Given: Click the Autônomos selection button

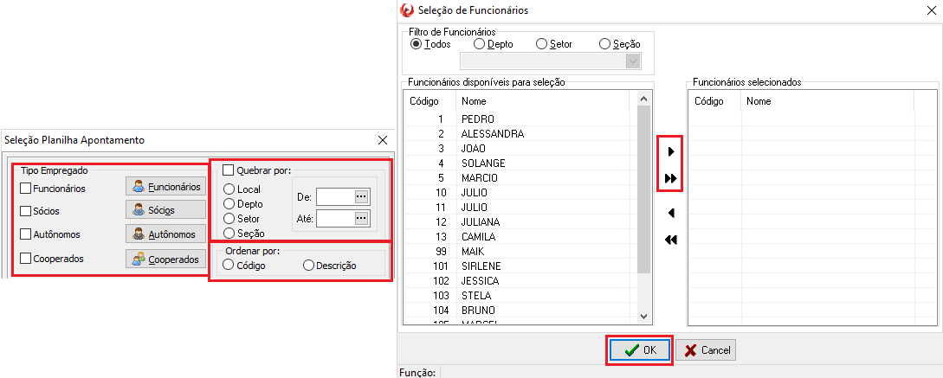Looking at the screenshot, I should click(x=165, y=234).
